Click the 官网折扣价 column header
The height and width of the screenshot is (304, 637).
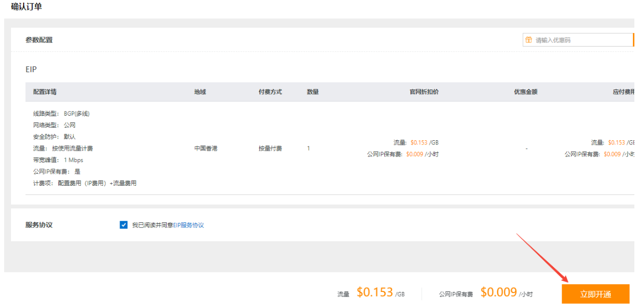424,92
